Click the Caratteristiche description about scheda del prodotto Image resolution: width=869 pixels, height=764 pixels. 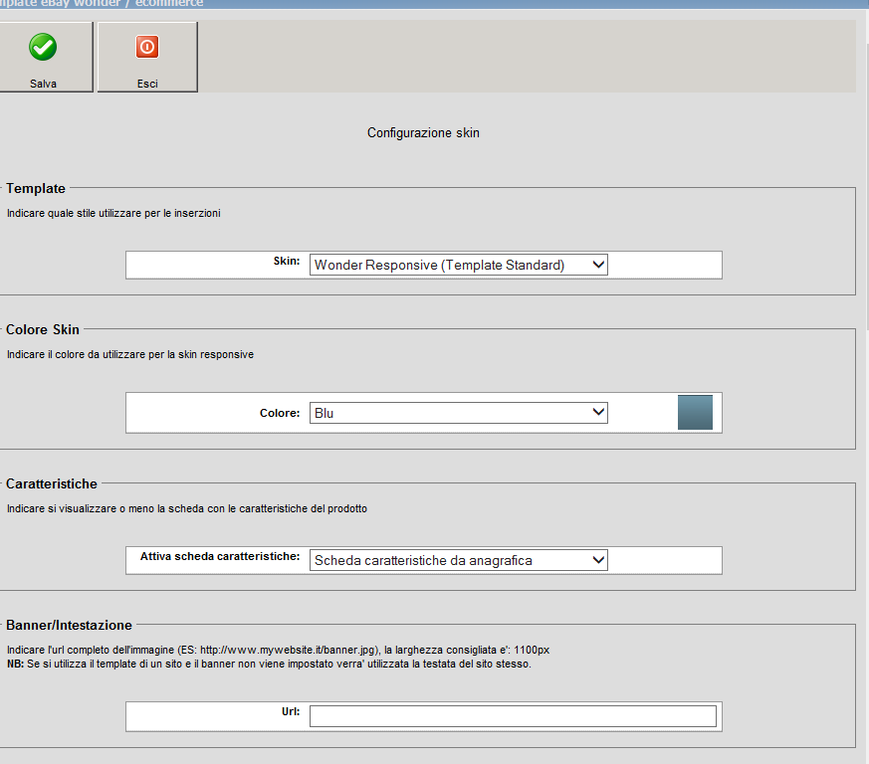[187, 508]
